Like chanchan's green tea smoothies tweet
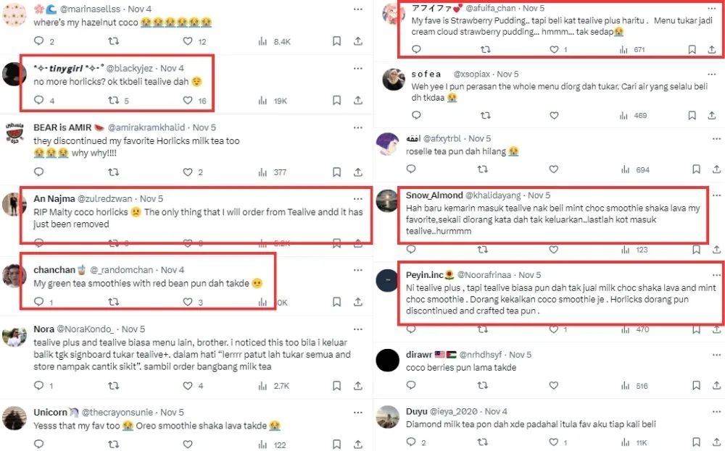The height and width of the screenshot is (451, 725). (188, 302)
